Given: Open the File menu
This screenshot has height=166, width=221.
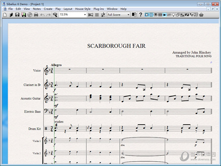Looking at the screenshot, I should pyautogui.click(x=10, y=9).
